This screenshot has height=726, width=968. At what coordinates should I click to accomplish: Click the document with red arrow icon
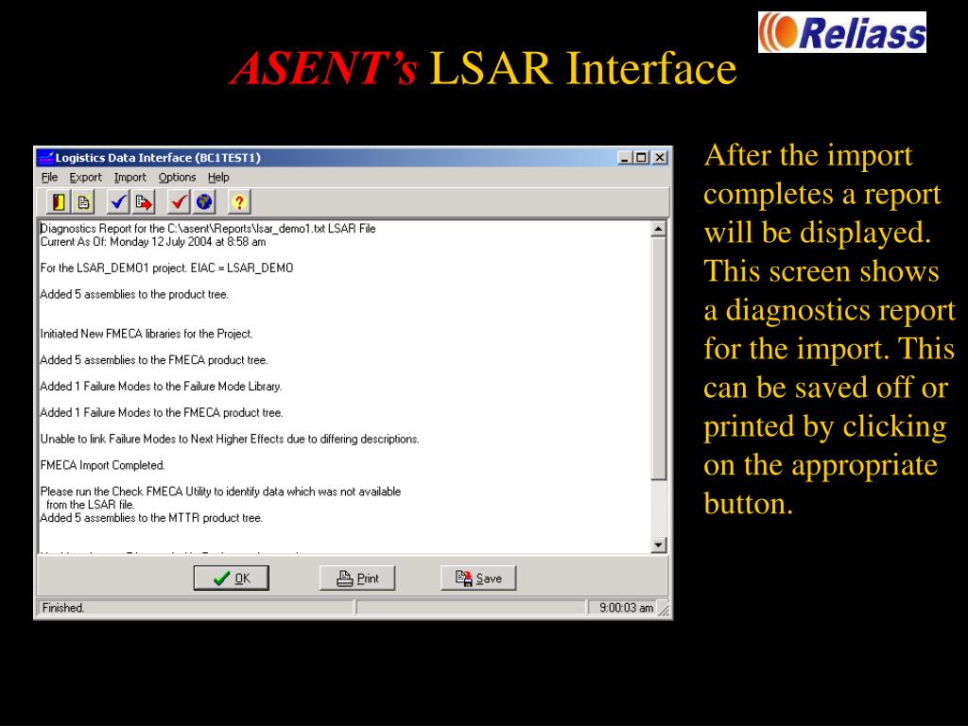pyautogui.click(x=144, y=202)
